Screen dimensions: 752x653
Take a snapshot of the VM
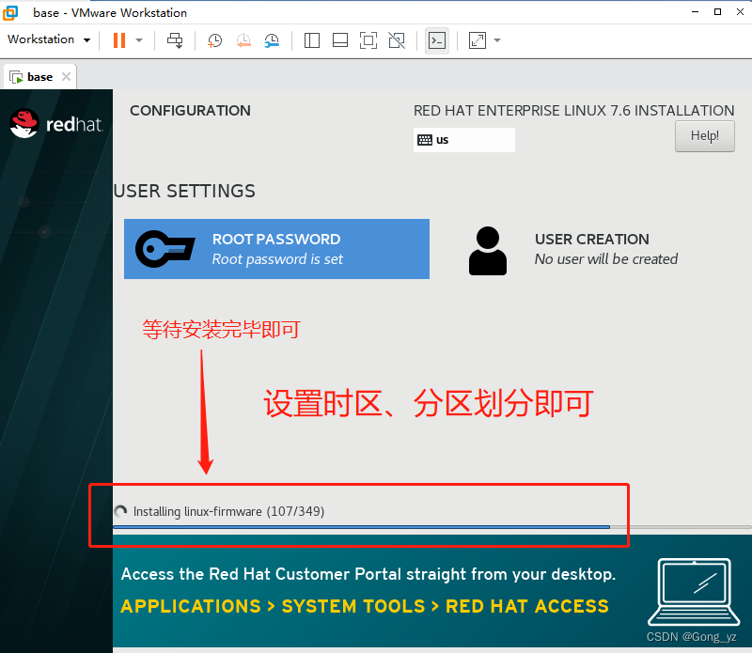214,40
